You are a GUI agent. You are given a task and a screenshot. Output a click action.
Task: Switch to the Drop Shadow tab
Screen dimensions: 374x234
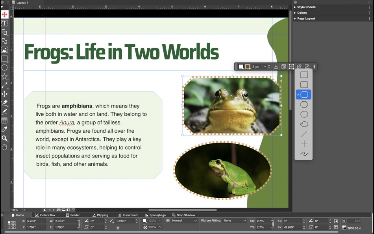pos(184,215)
